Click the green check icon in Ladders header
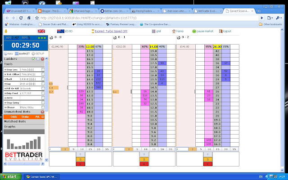Viewport: 288px width, 180px height. (x=33, y=59)
